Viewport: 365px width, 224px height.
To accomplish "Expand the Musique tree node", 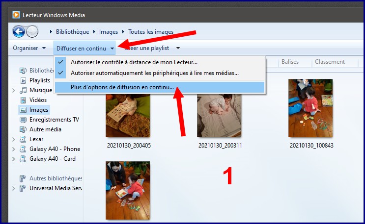I will tap(13, 90).
